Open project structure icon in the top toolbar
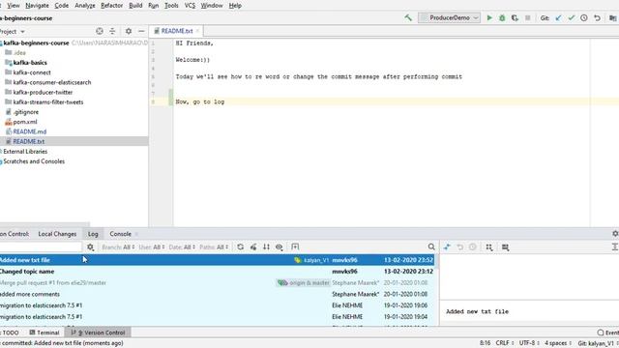Image resolution: width=619 pixels, height=348 pixels. pos(612,17)
